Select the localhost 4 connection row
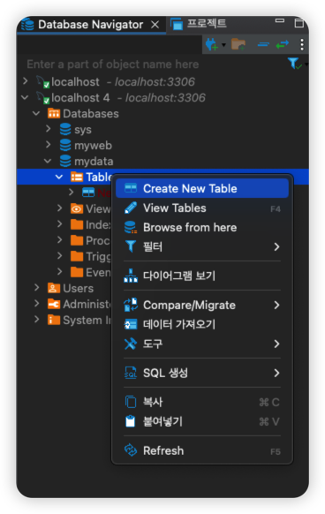The width and height of the screenshot is (325, 514). tap(162, 98)
